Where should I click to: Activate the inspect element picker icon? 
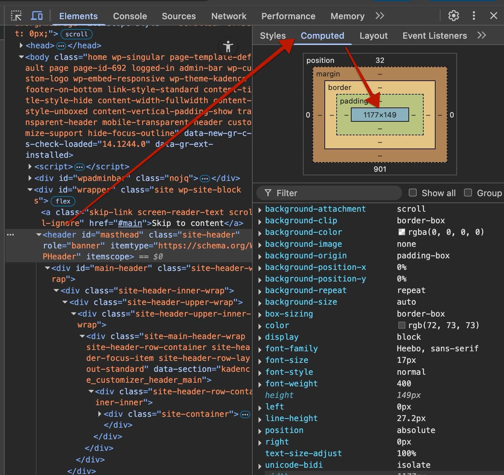click(16, 16)
